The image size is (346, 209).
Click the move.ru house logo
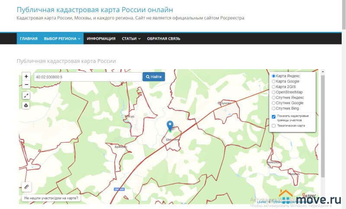(285, 197)
